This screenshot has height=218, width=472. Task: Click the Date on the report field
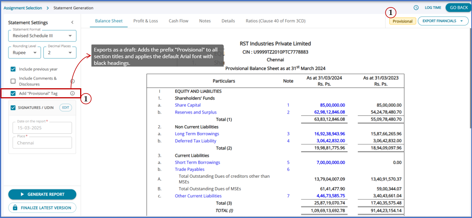42,128
